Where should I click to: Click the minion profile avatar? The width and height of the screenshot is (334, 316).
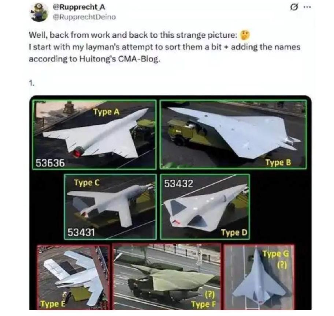tap(40, 12)
